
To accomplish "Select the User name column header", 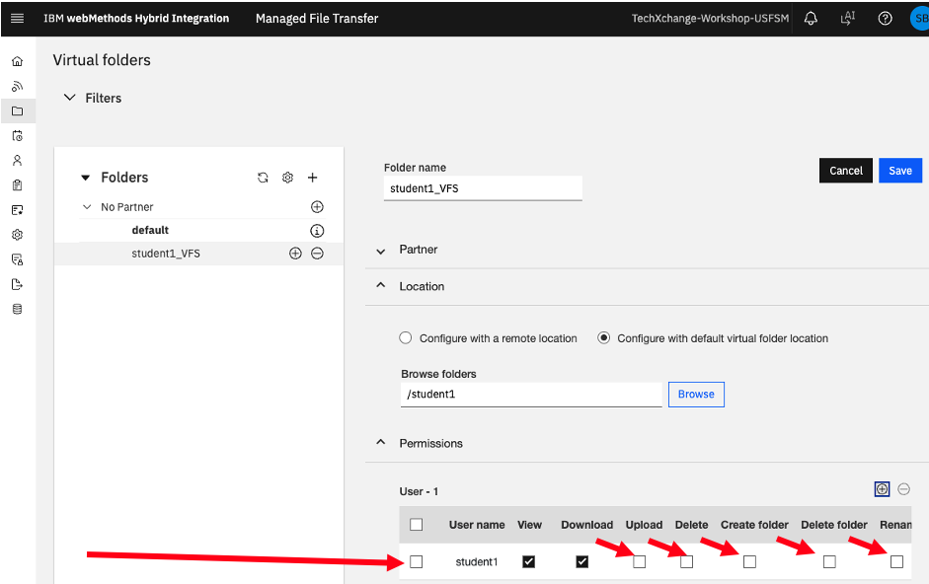I will point(477,525).
